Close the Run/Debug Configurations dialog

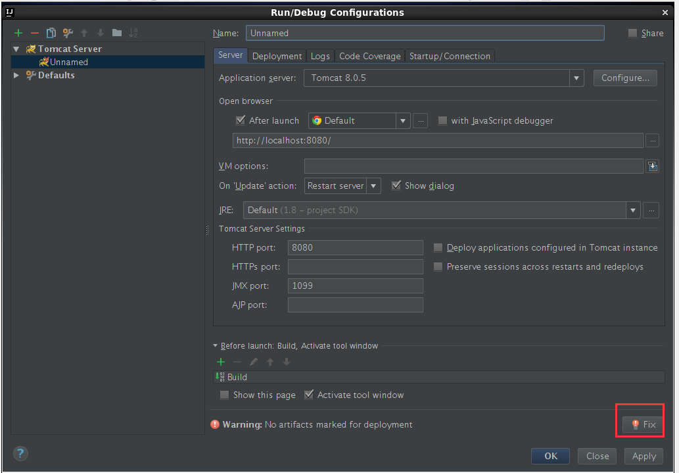point(665,12)
